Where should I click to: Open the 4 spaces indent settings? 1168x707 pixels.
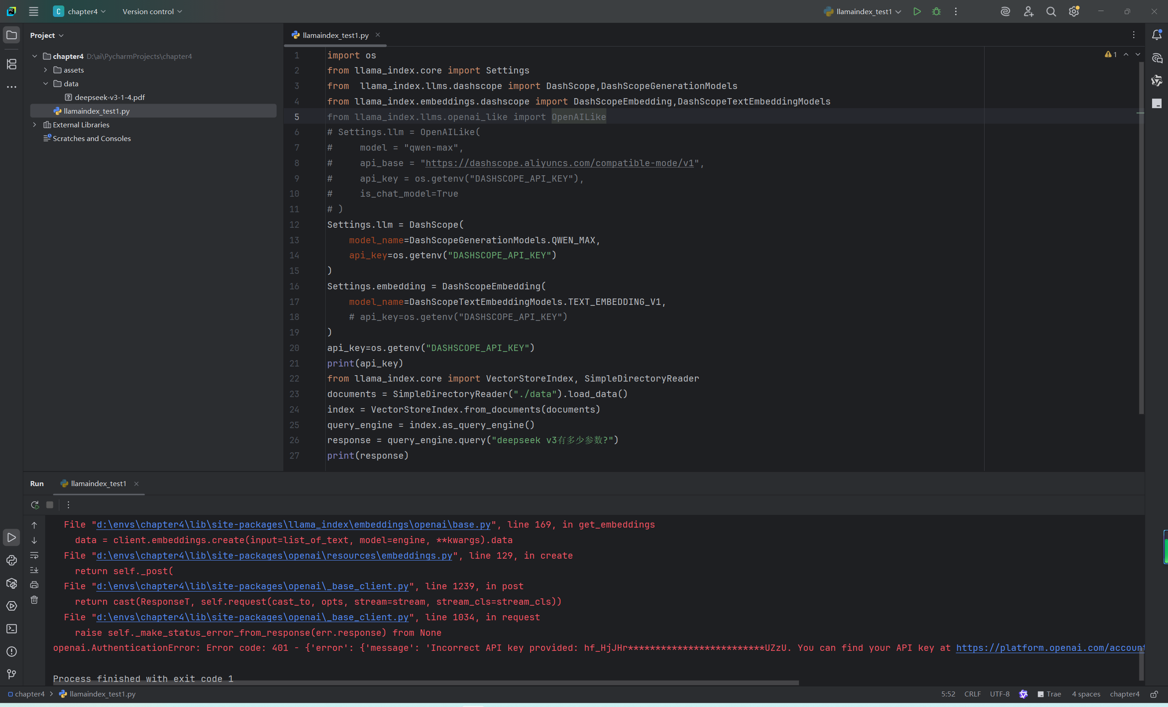[x=1086, y=694]
